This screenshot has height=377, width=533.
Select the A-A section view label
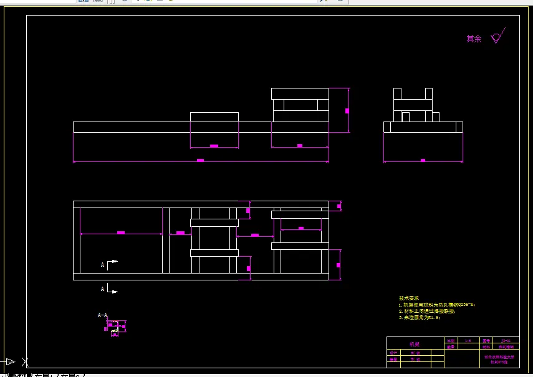[102, 315]
